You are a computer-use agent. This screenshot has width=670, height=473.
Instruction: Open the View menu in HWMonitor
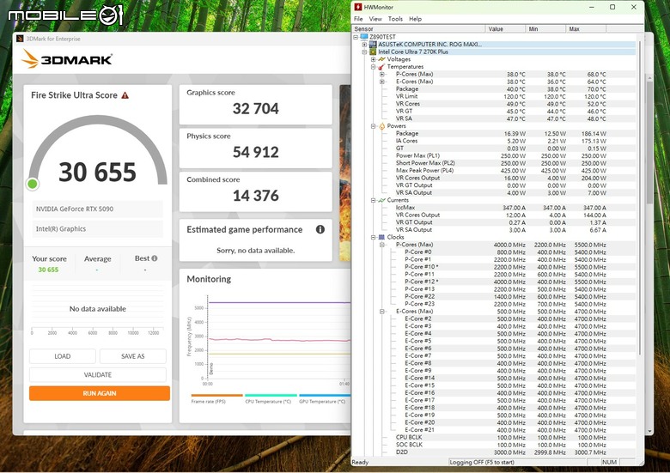(375, 19)
